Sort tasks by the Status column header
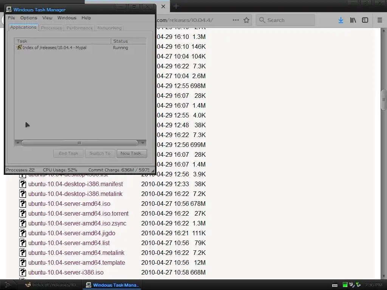The width and height of the screenshot is (387, 290). pos(128,41)
